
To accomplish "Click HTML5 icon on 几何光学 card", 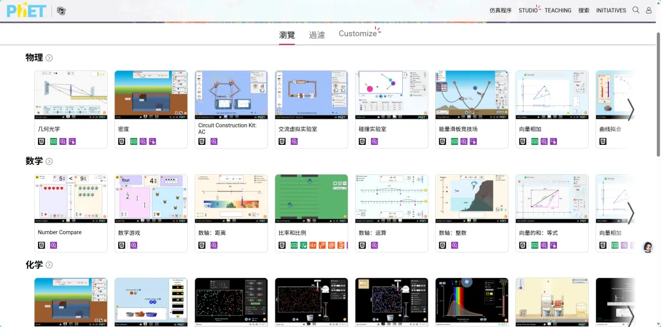I will coord(41,141).
